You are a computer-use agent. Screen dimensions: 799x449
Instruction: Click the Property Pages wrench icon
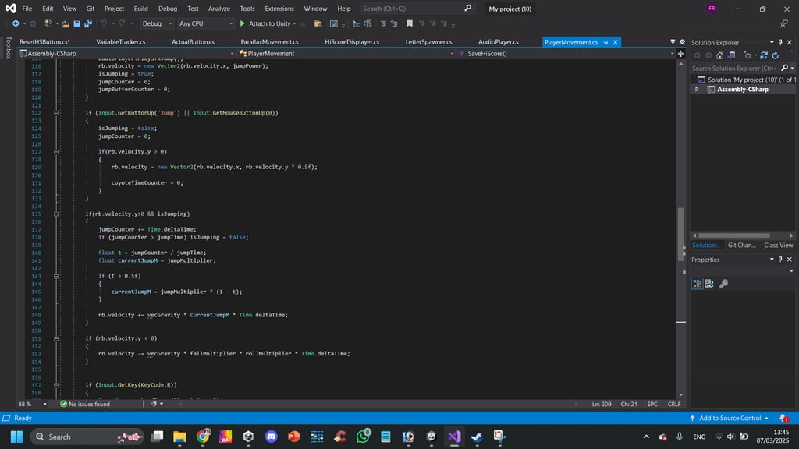coord(723,284)
